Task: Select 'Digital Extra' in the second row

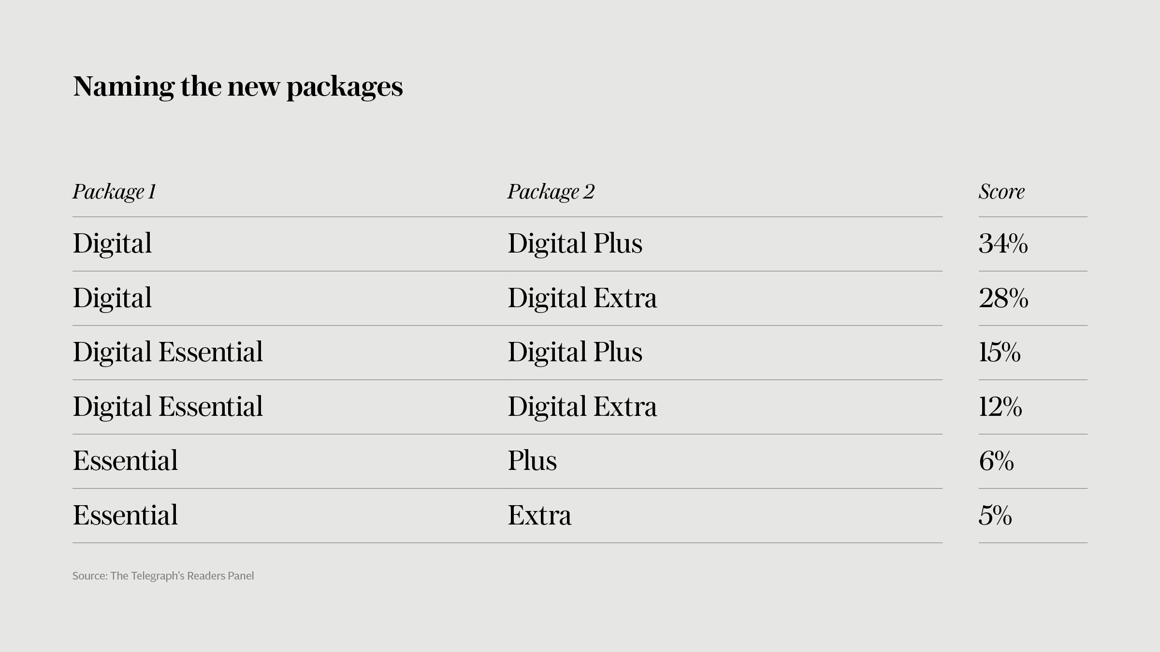Action: pos(582,298)
